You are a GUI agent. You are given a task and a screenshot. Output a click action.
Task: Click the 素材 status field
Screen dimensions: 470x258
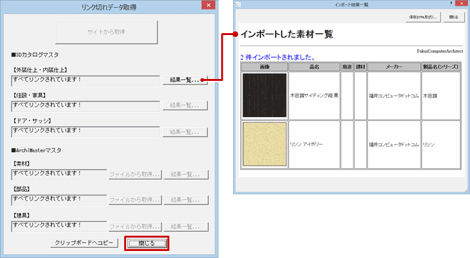(x=59, y=175)
